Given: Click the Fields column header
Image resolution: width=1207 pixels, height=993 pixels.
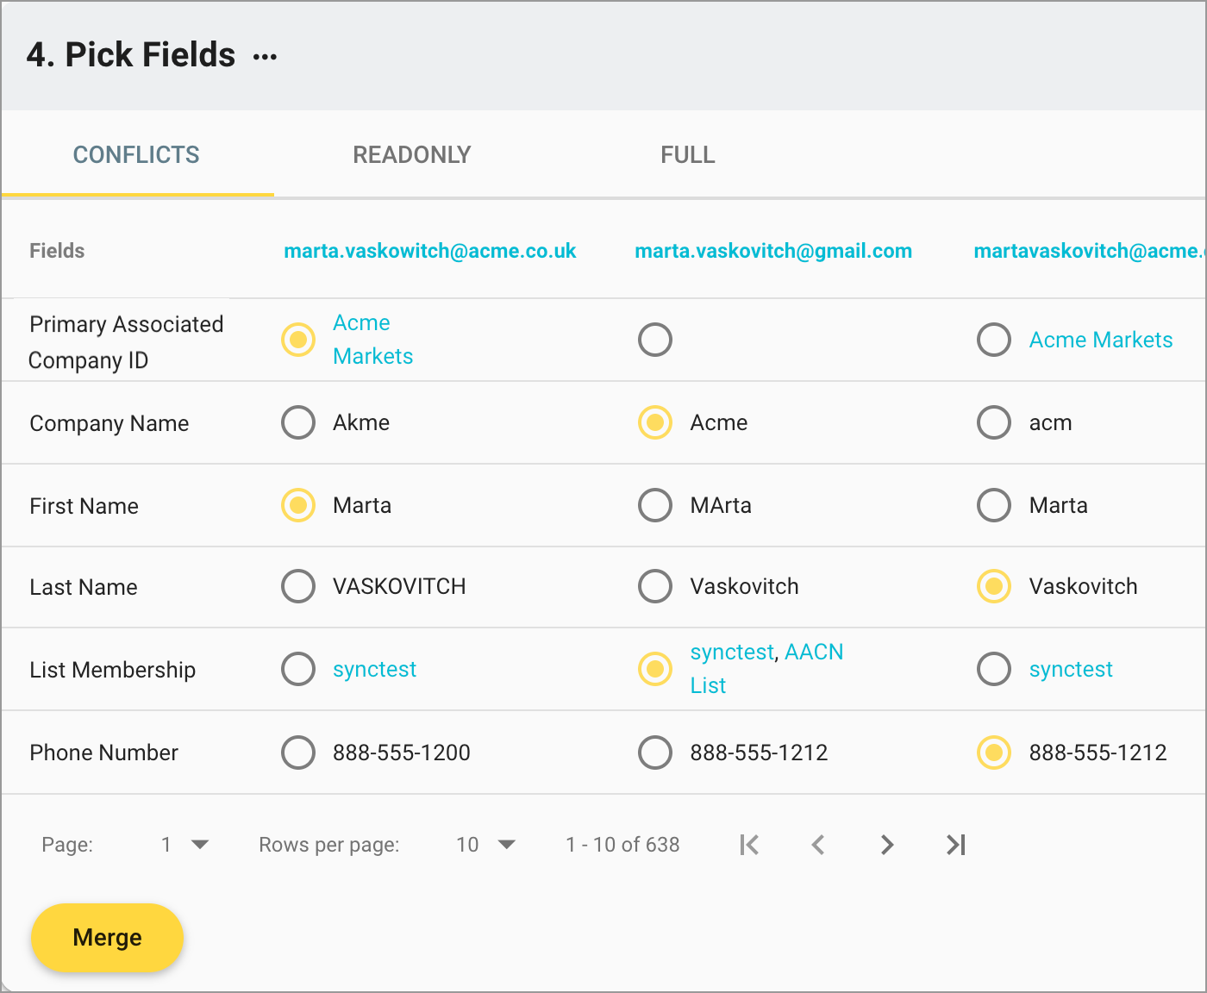Looking at the screenshot, I should (x=57, y=251).
